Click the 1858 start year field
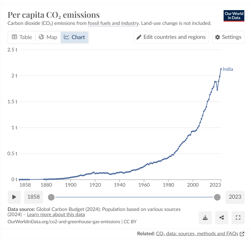 (x=33, y=197)
